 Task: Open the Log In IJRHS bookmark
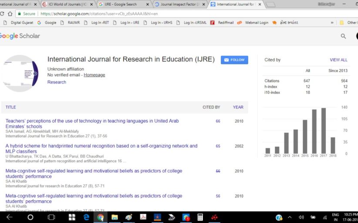pos(158,23)
